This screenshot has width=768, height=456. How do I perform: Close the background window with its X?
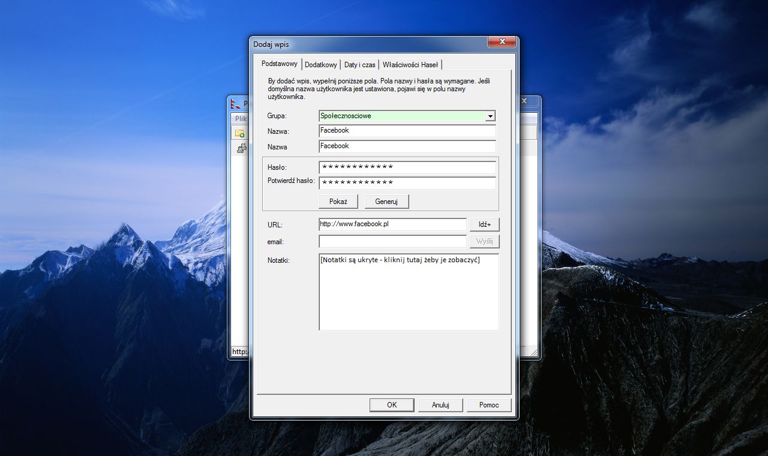(x=524, y=101)
